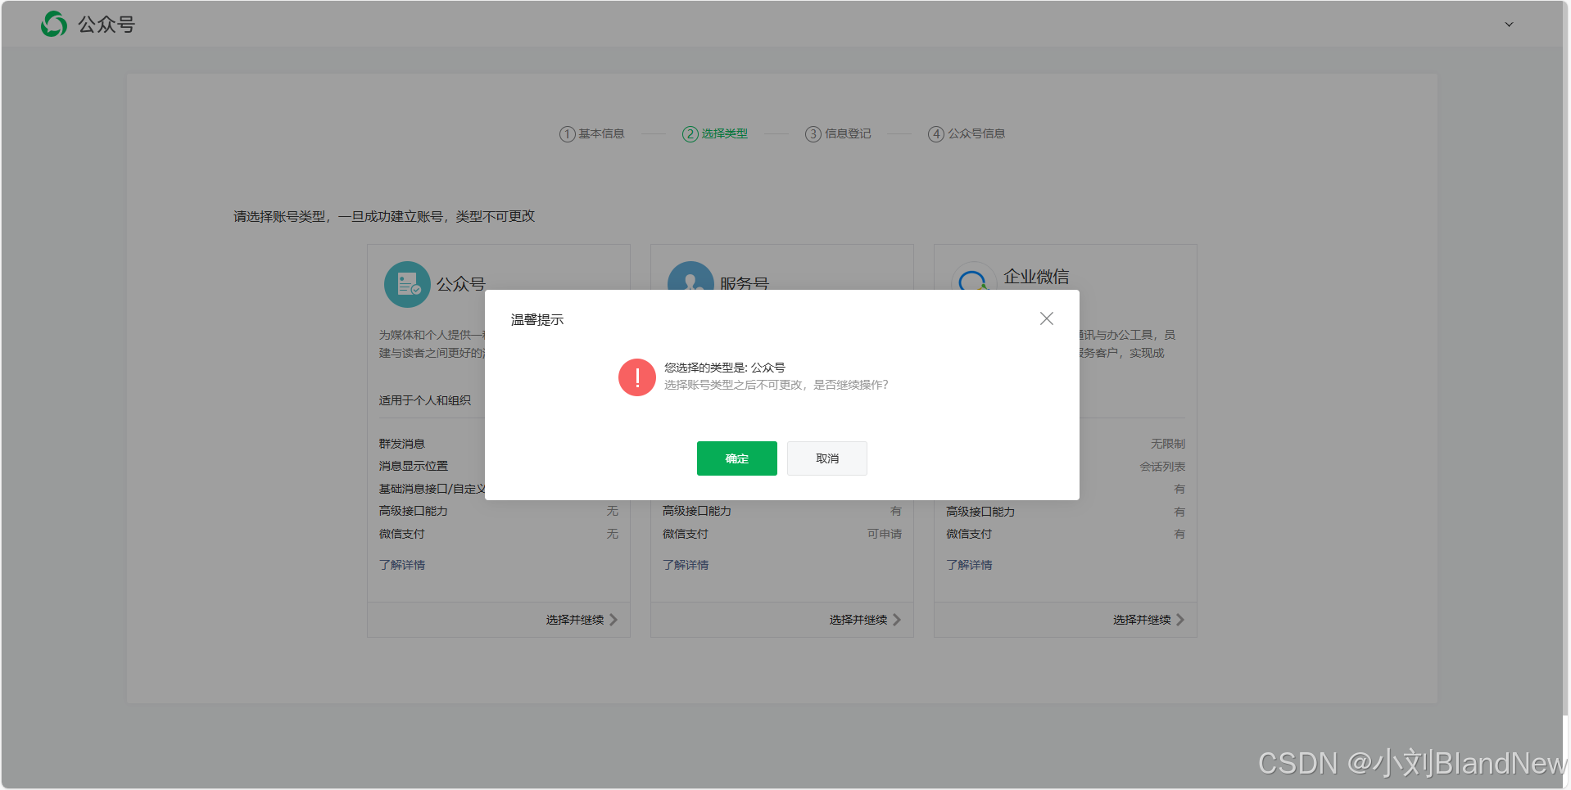Click 适用于个人和组织 text
The width and height of the screenshot is (1571, 790).
click(424, 400)
